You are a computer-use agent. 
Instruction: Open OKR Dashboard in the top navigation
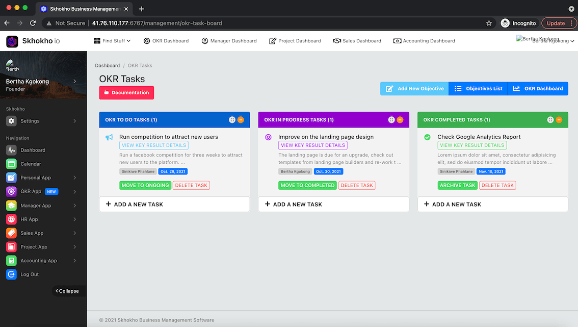click(x=166, y=41)
